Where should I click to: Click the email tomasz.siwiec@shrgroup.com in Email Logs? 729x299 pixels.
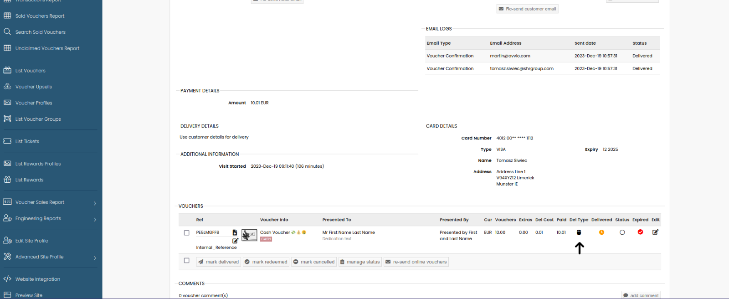[x=522, y=69]
